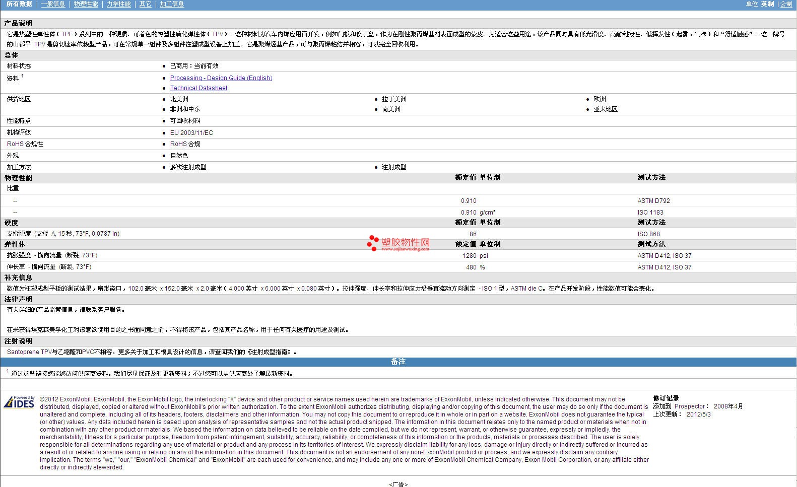Click ASTM D412, ISO 37 in 伸长率 row
The height and width of the screenshot is (487, 797).
(x=665, y=267)
